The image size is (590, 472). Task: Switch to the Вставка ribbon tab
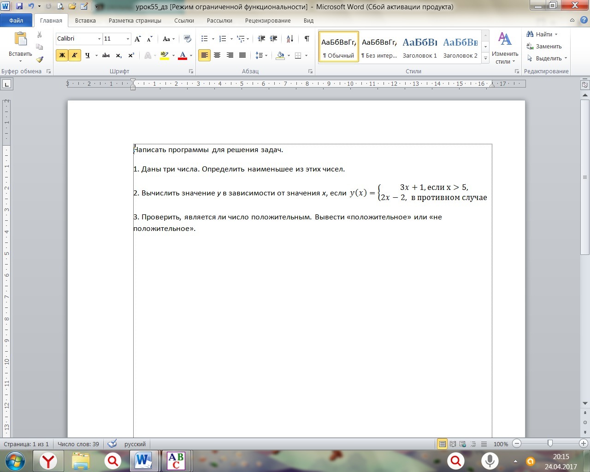pos(85,20)
